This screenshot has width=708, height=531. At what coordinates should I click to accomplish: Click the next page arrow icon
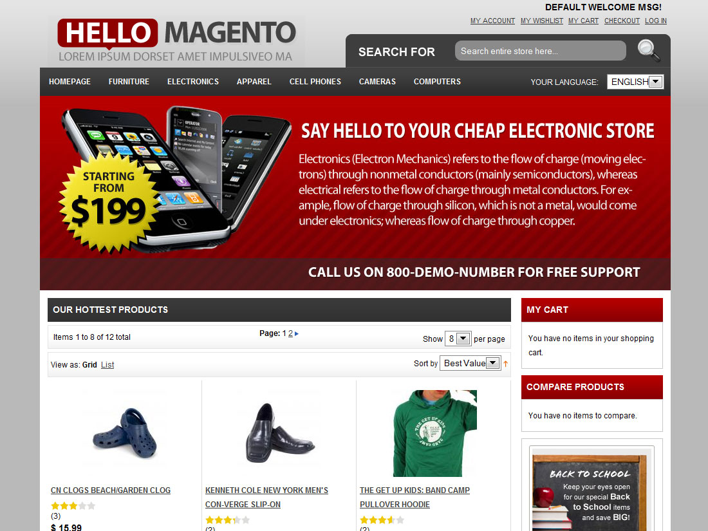click(297, 333)
